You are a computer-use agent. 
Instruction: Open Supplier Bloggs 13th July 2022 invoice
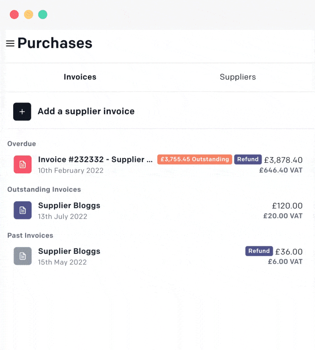coord(158,210)
